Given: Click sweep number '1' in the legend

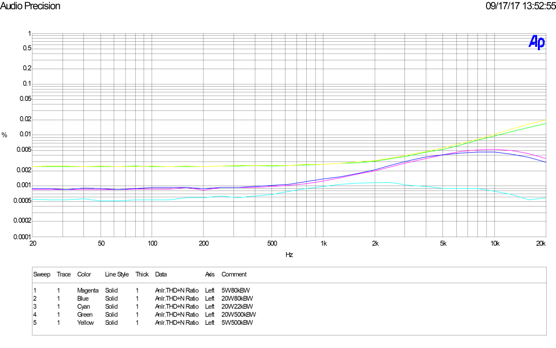Looking at the screenshot, I should (35, 290).
